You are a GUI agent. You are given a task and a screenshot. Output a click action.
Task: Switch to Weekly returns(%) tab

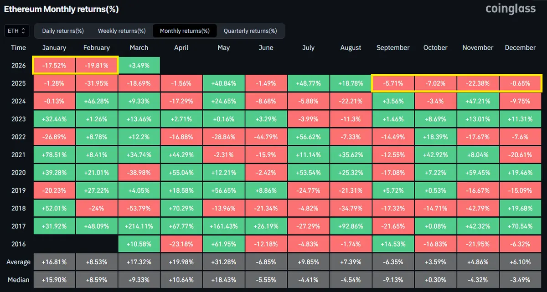click(x=122, y=31)
